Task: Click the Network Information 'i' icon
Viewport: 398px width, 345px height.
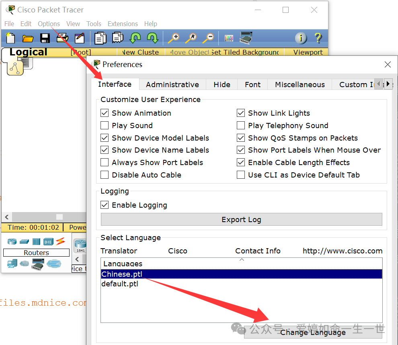Action: pos(301,38)
